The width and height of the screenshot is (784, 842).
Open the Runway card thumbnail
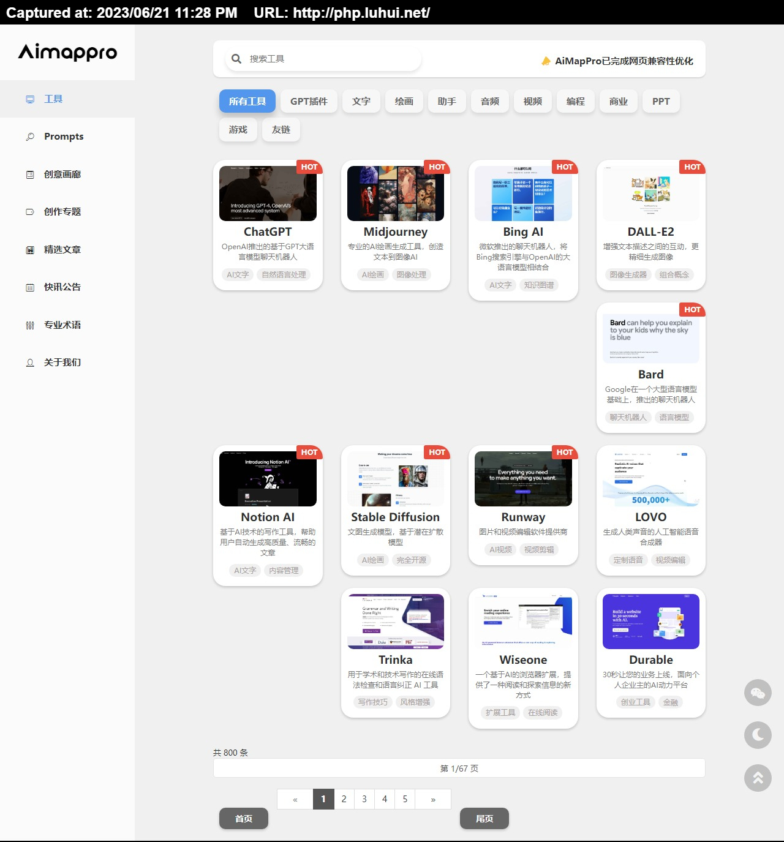pos(523,479)
